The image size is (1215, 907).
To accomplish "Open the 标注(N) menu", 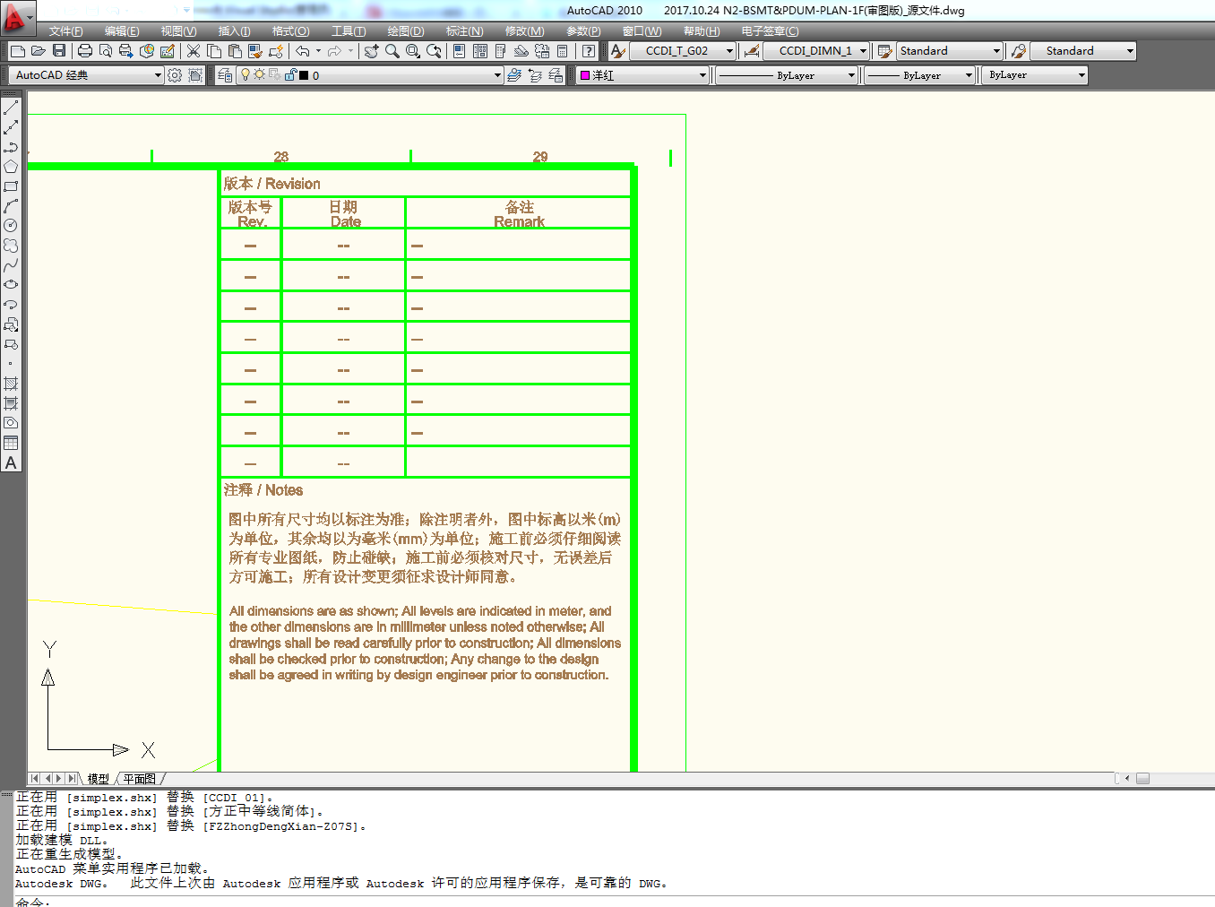I will [465, 31].
